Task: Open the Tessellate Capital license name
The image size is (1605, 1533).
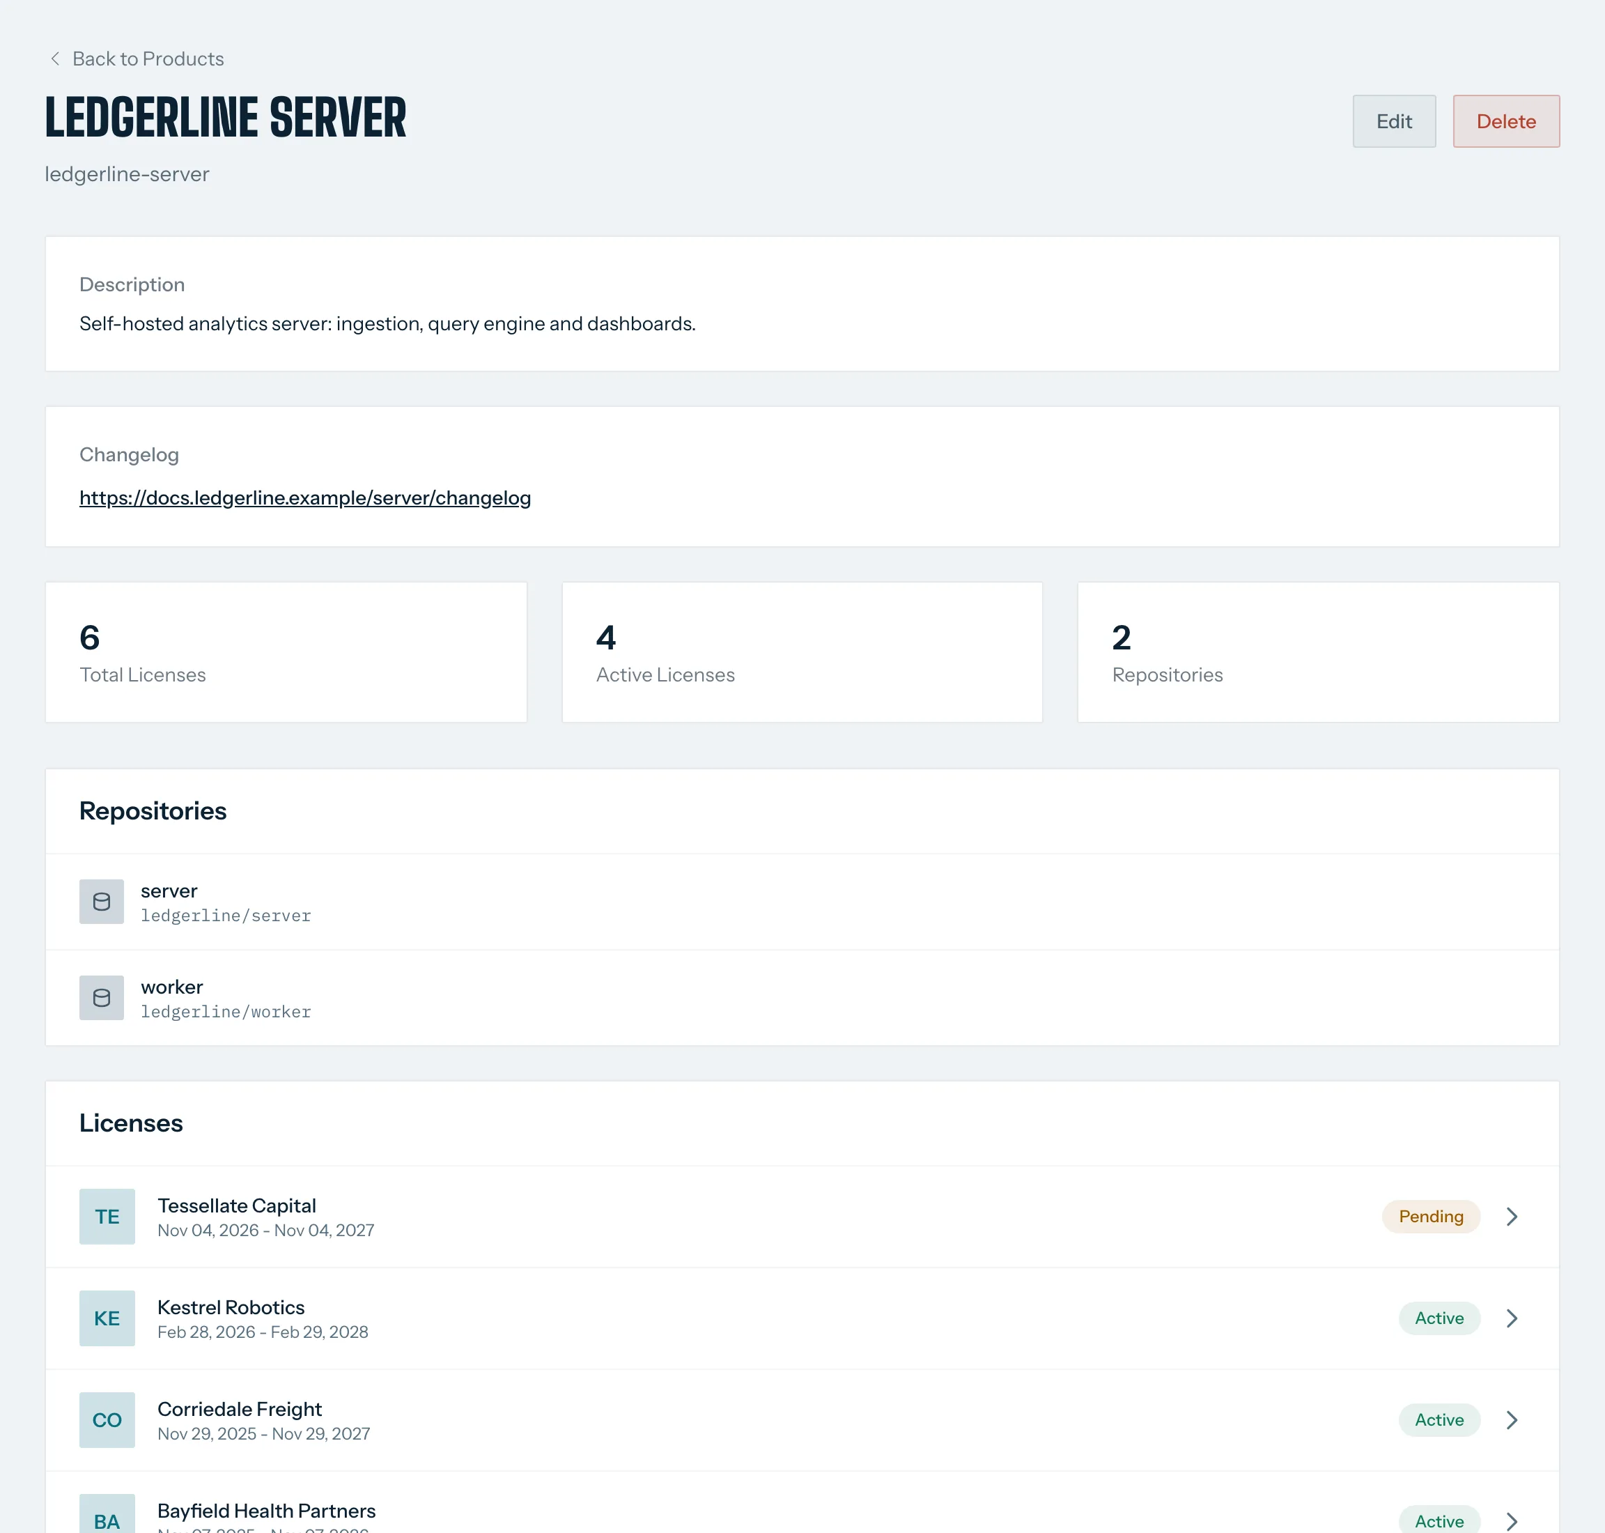Action: coord(236,1206)
